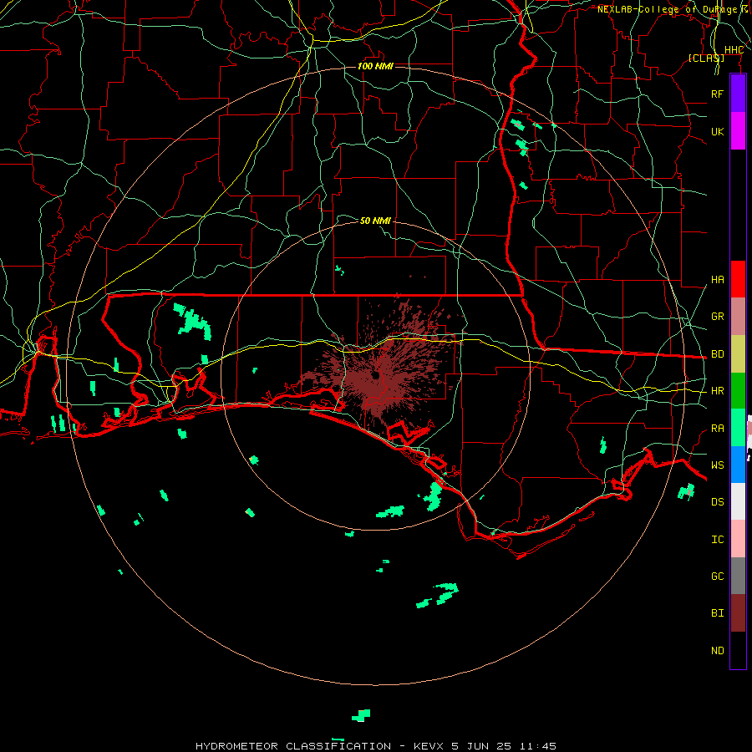Click the gray GC legend swatch
The width and height of the screenshot is (752, 752).
[x=738, y=576]
